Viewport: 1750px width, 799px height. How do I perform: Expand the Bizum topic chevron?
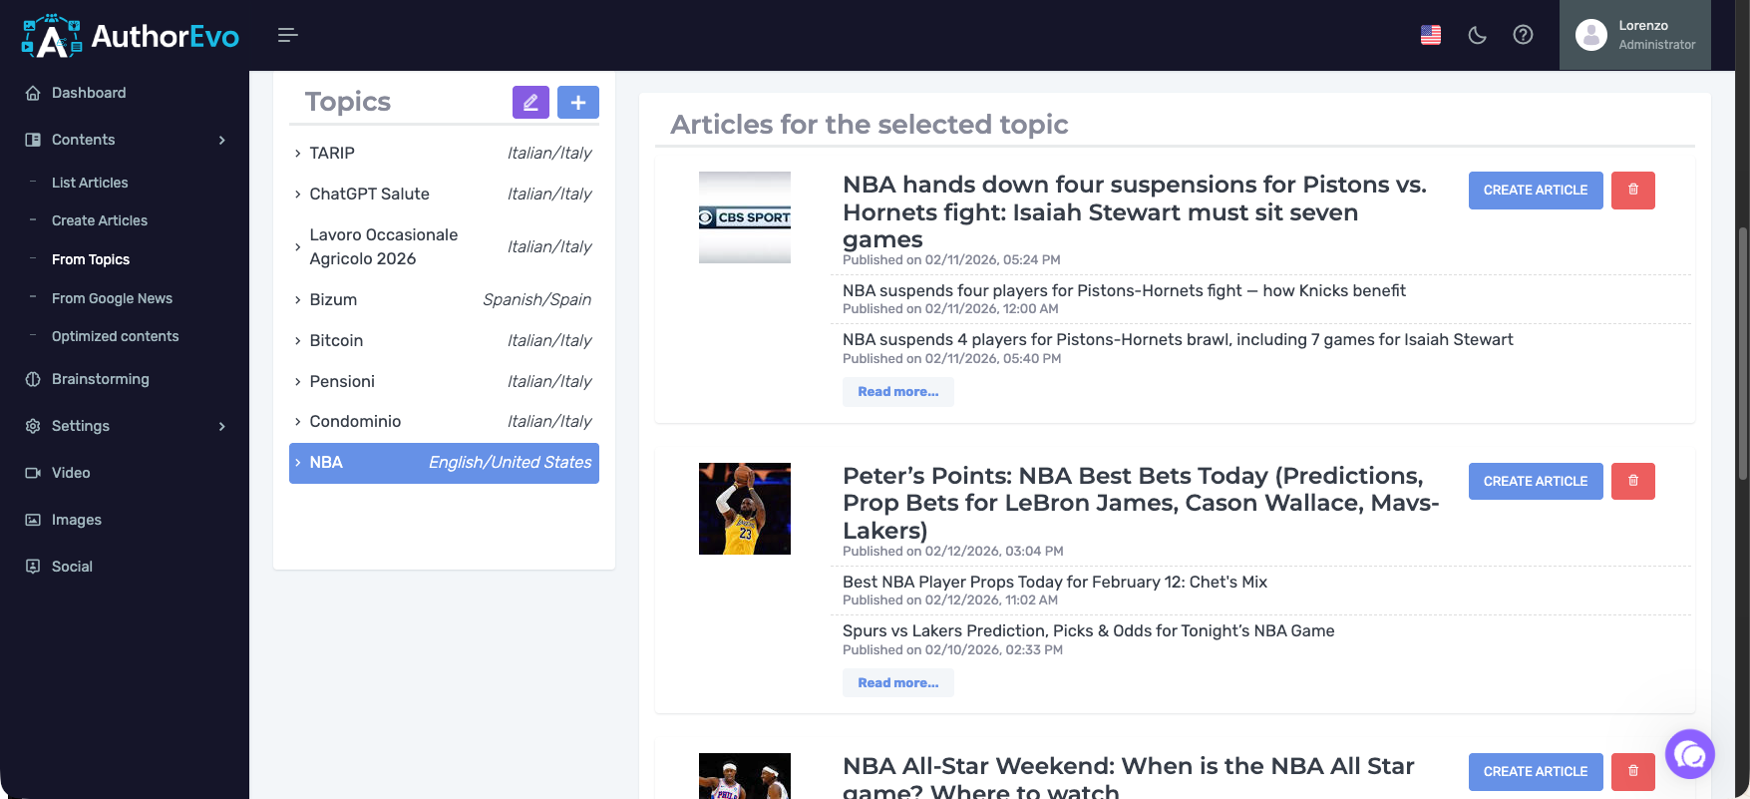click(297, 299)
